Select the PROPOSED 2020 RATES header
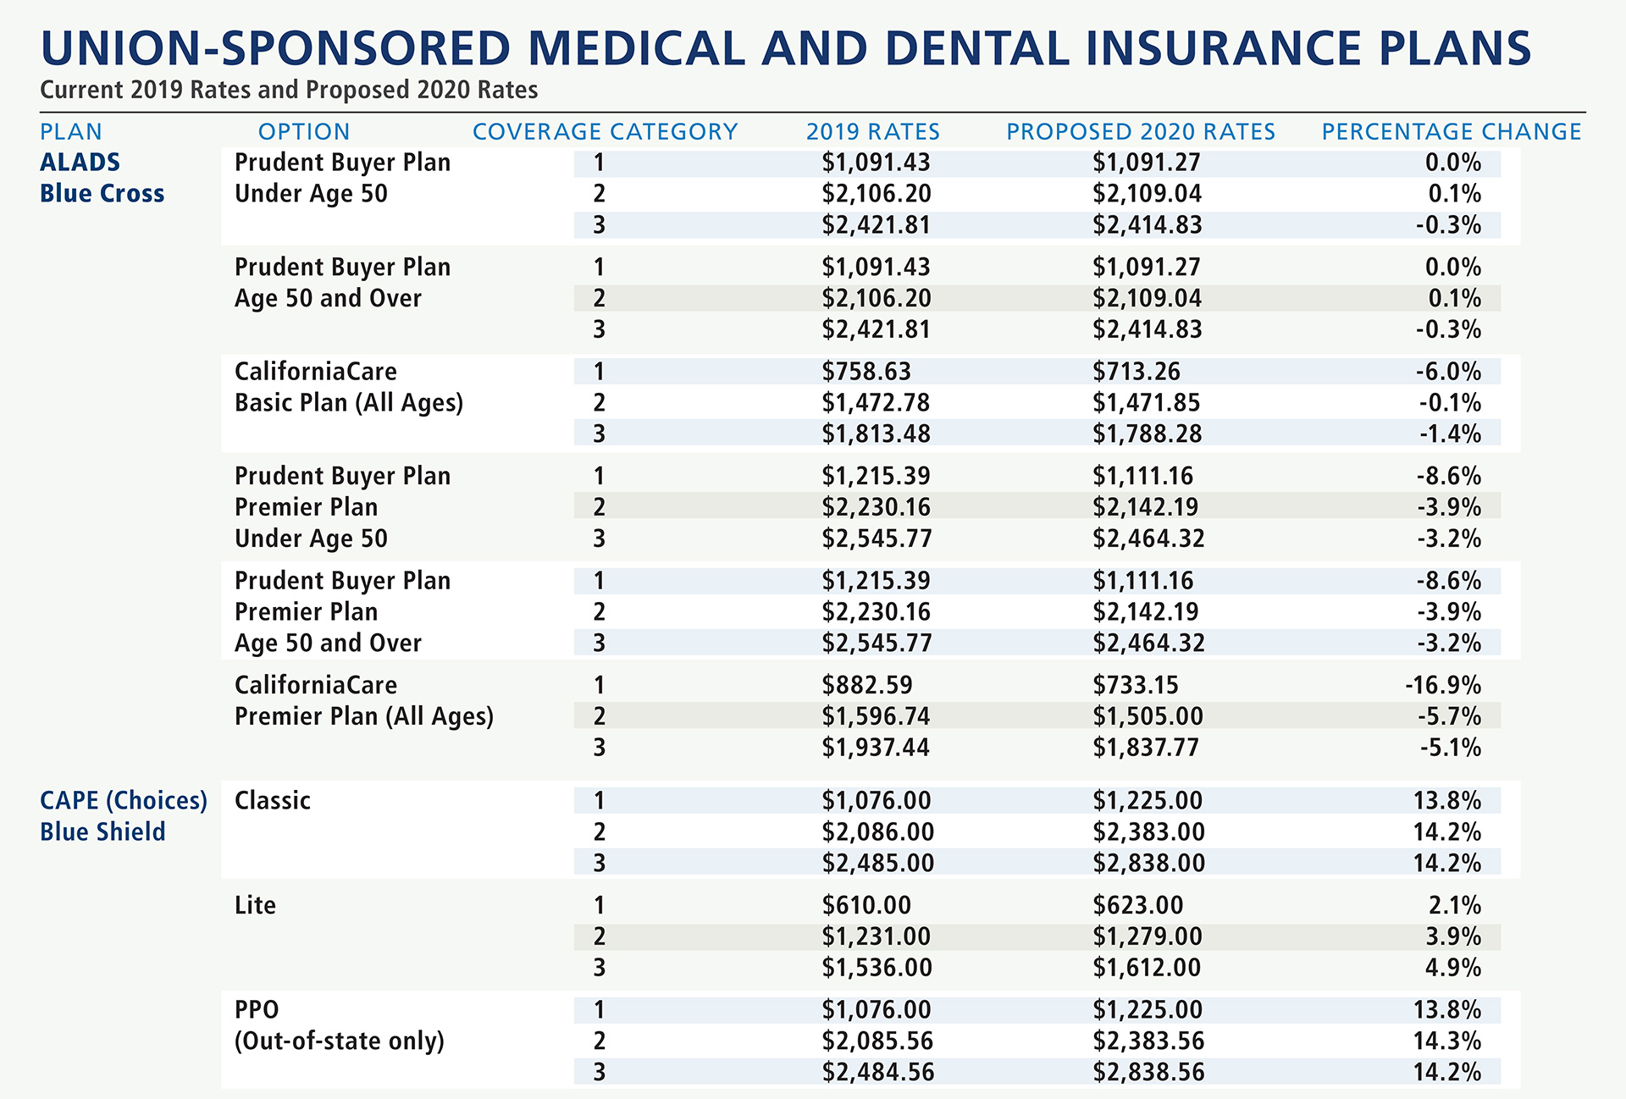 1141,132
